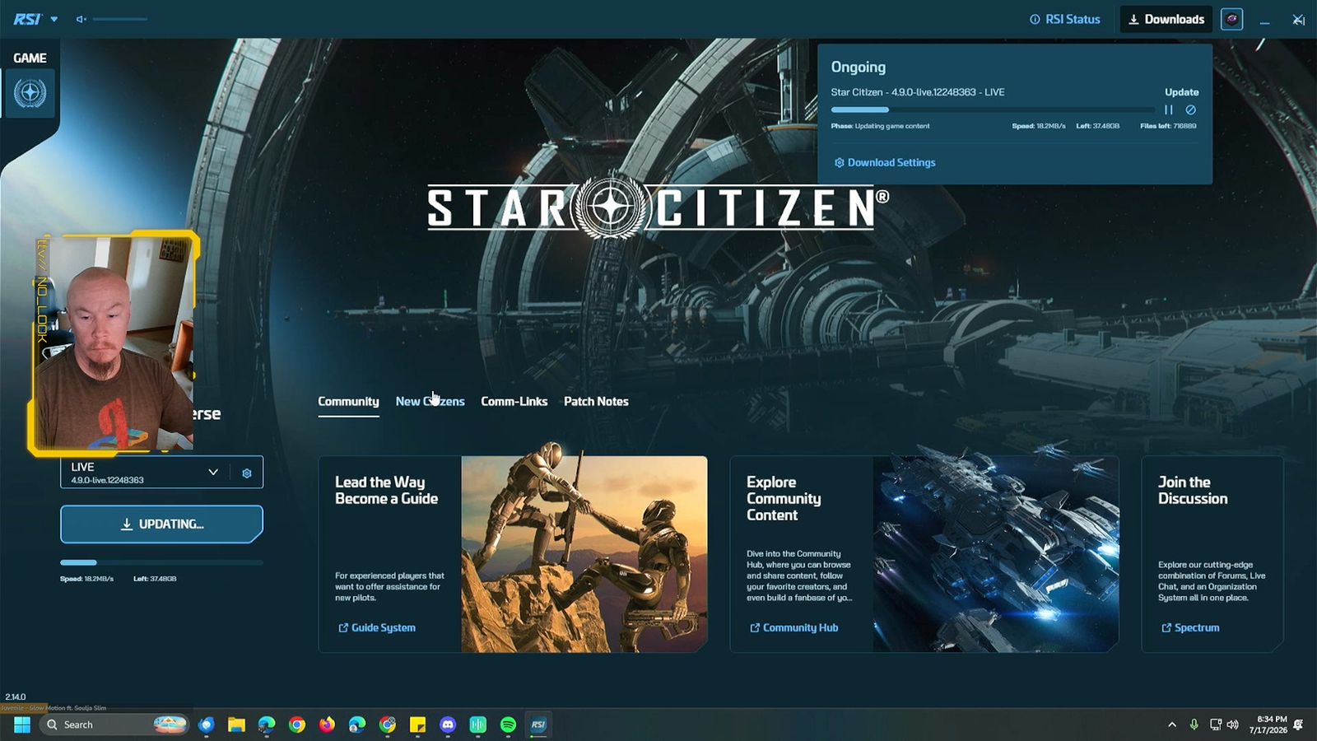This screenshot has width=1317, height=741.
Task: Click update progress bar below UPDATING button
Action: click(161, 562)
